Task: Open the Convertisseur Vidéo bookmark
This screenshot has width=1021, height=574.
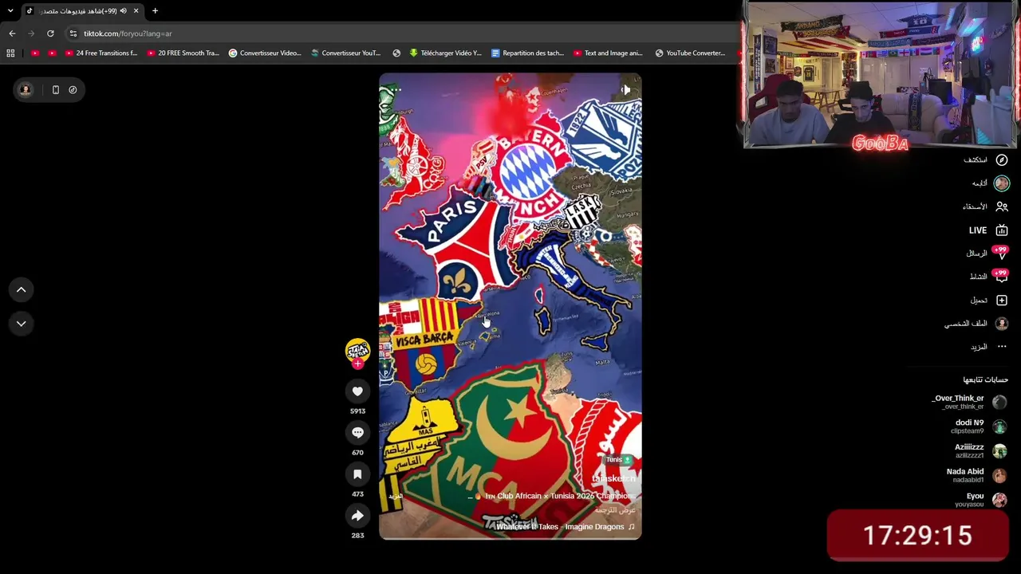Action: 265,53
